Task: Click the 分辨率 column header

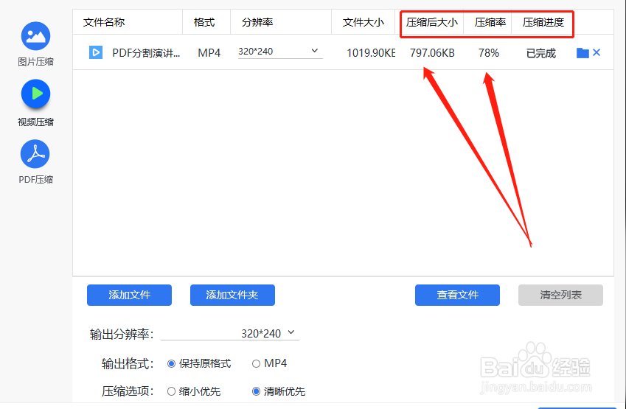Action: [257, 22]
